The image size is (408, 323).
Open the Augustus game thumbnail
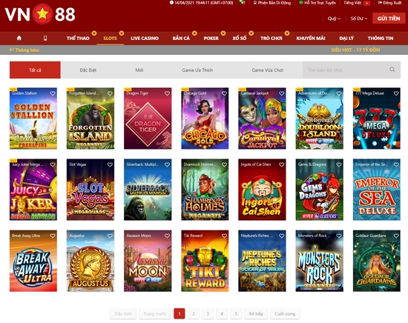pyautogui.click(x=91, y=261)
